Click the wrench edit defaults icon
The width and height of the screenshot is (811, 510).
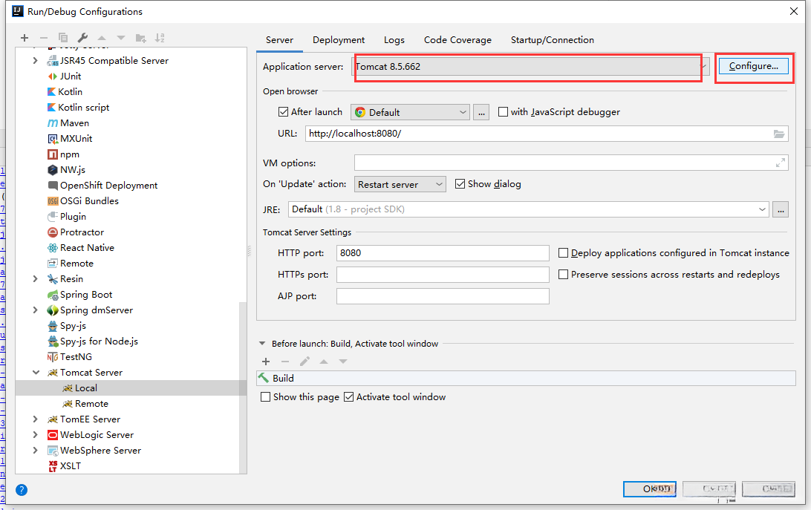click(x=82, y=38)
